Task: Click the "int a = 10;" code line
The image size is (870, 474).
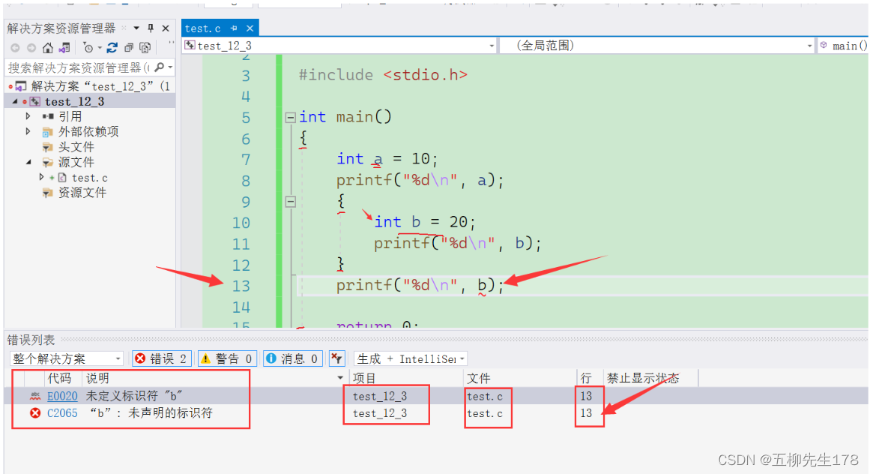Action: coord(387,159)
